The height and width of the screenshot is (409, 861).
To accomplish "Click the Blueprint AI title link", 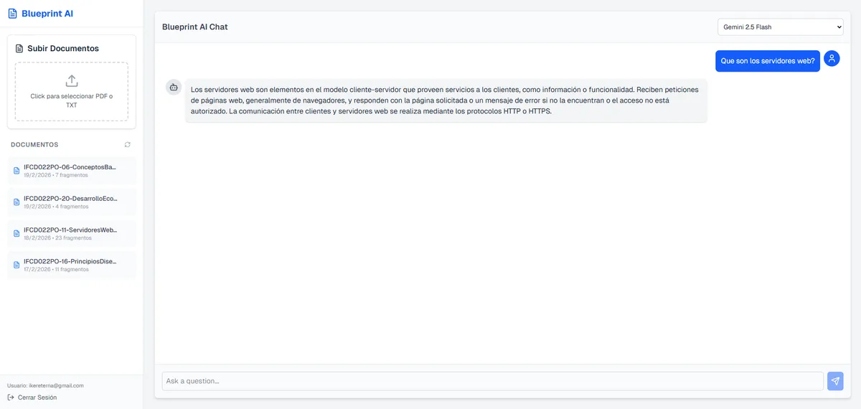I will (47, 14).
